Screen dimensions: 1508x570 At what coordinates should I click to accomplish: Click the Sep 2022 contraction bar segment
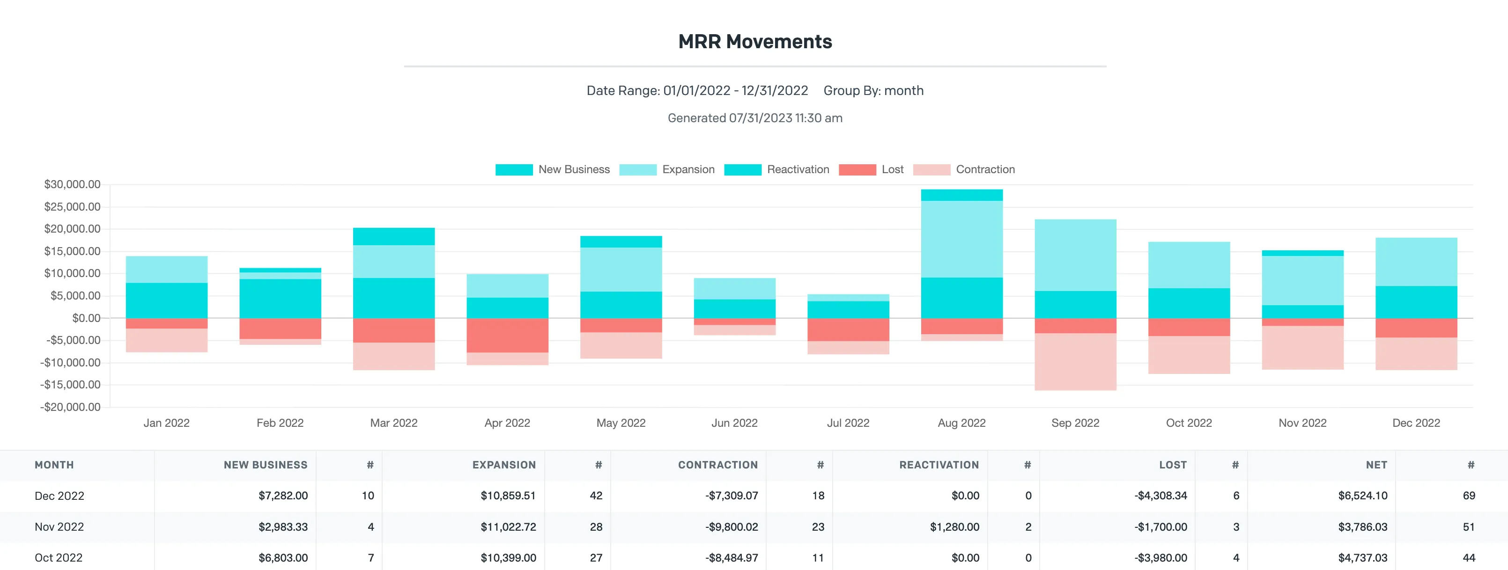coord(1075,362)
